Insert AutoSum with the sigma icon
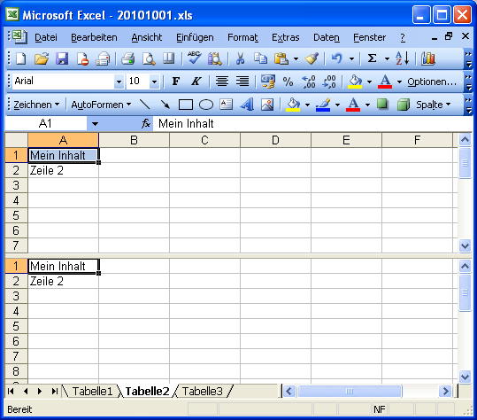Image resolution: width=477 pixels, height=420 pixels. coord(372,58)
